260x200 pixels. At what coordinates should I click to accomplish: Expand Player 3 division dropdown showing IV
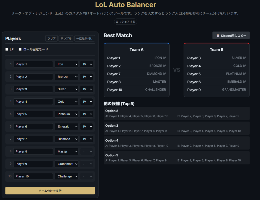[86, 89]
